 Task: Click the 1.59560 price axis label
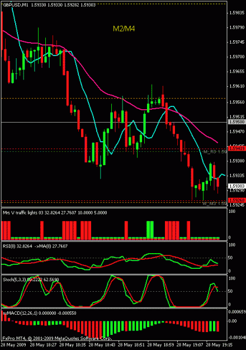click(x=237, y=102)
